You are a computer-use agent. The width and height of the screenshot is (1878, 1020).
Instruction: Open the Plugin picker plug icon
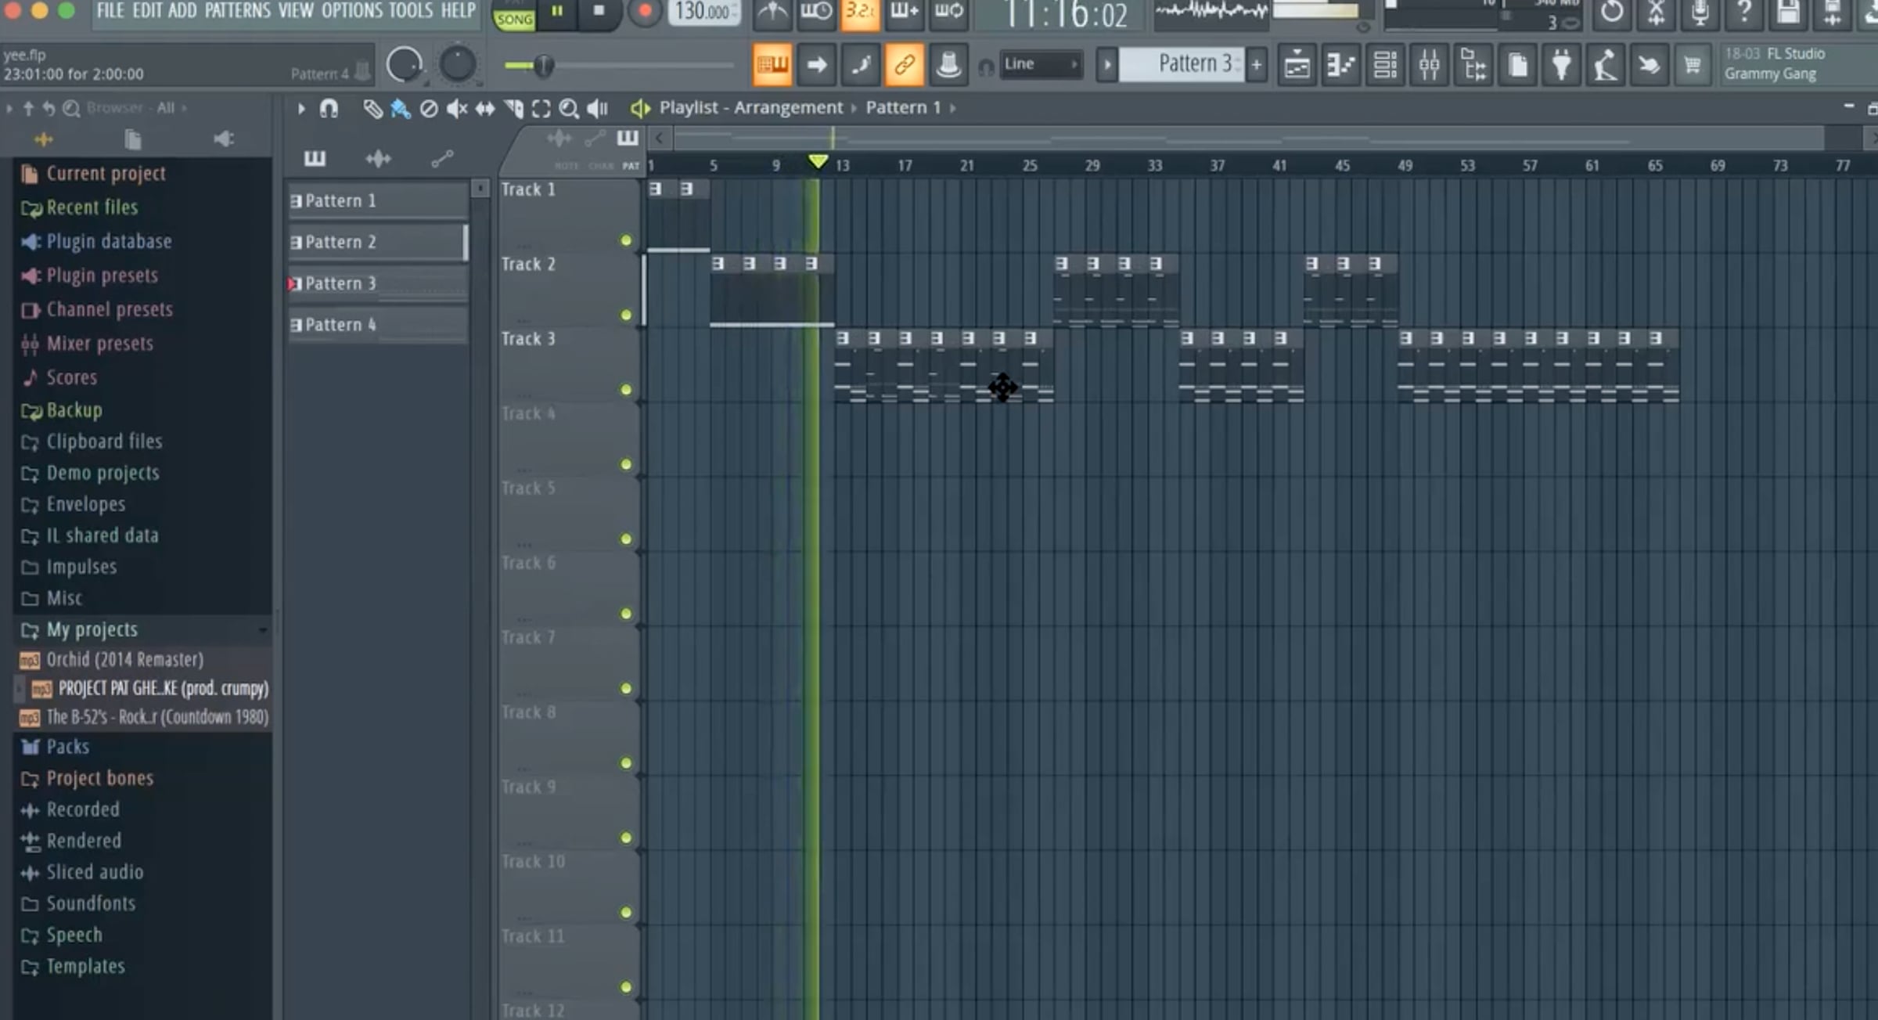pos(1562,65)
